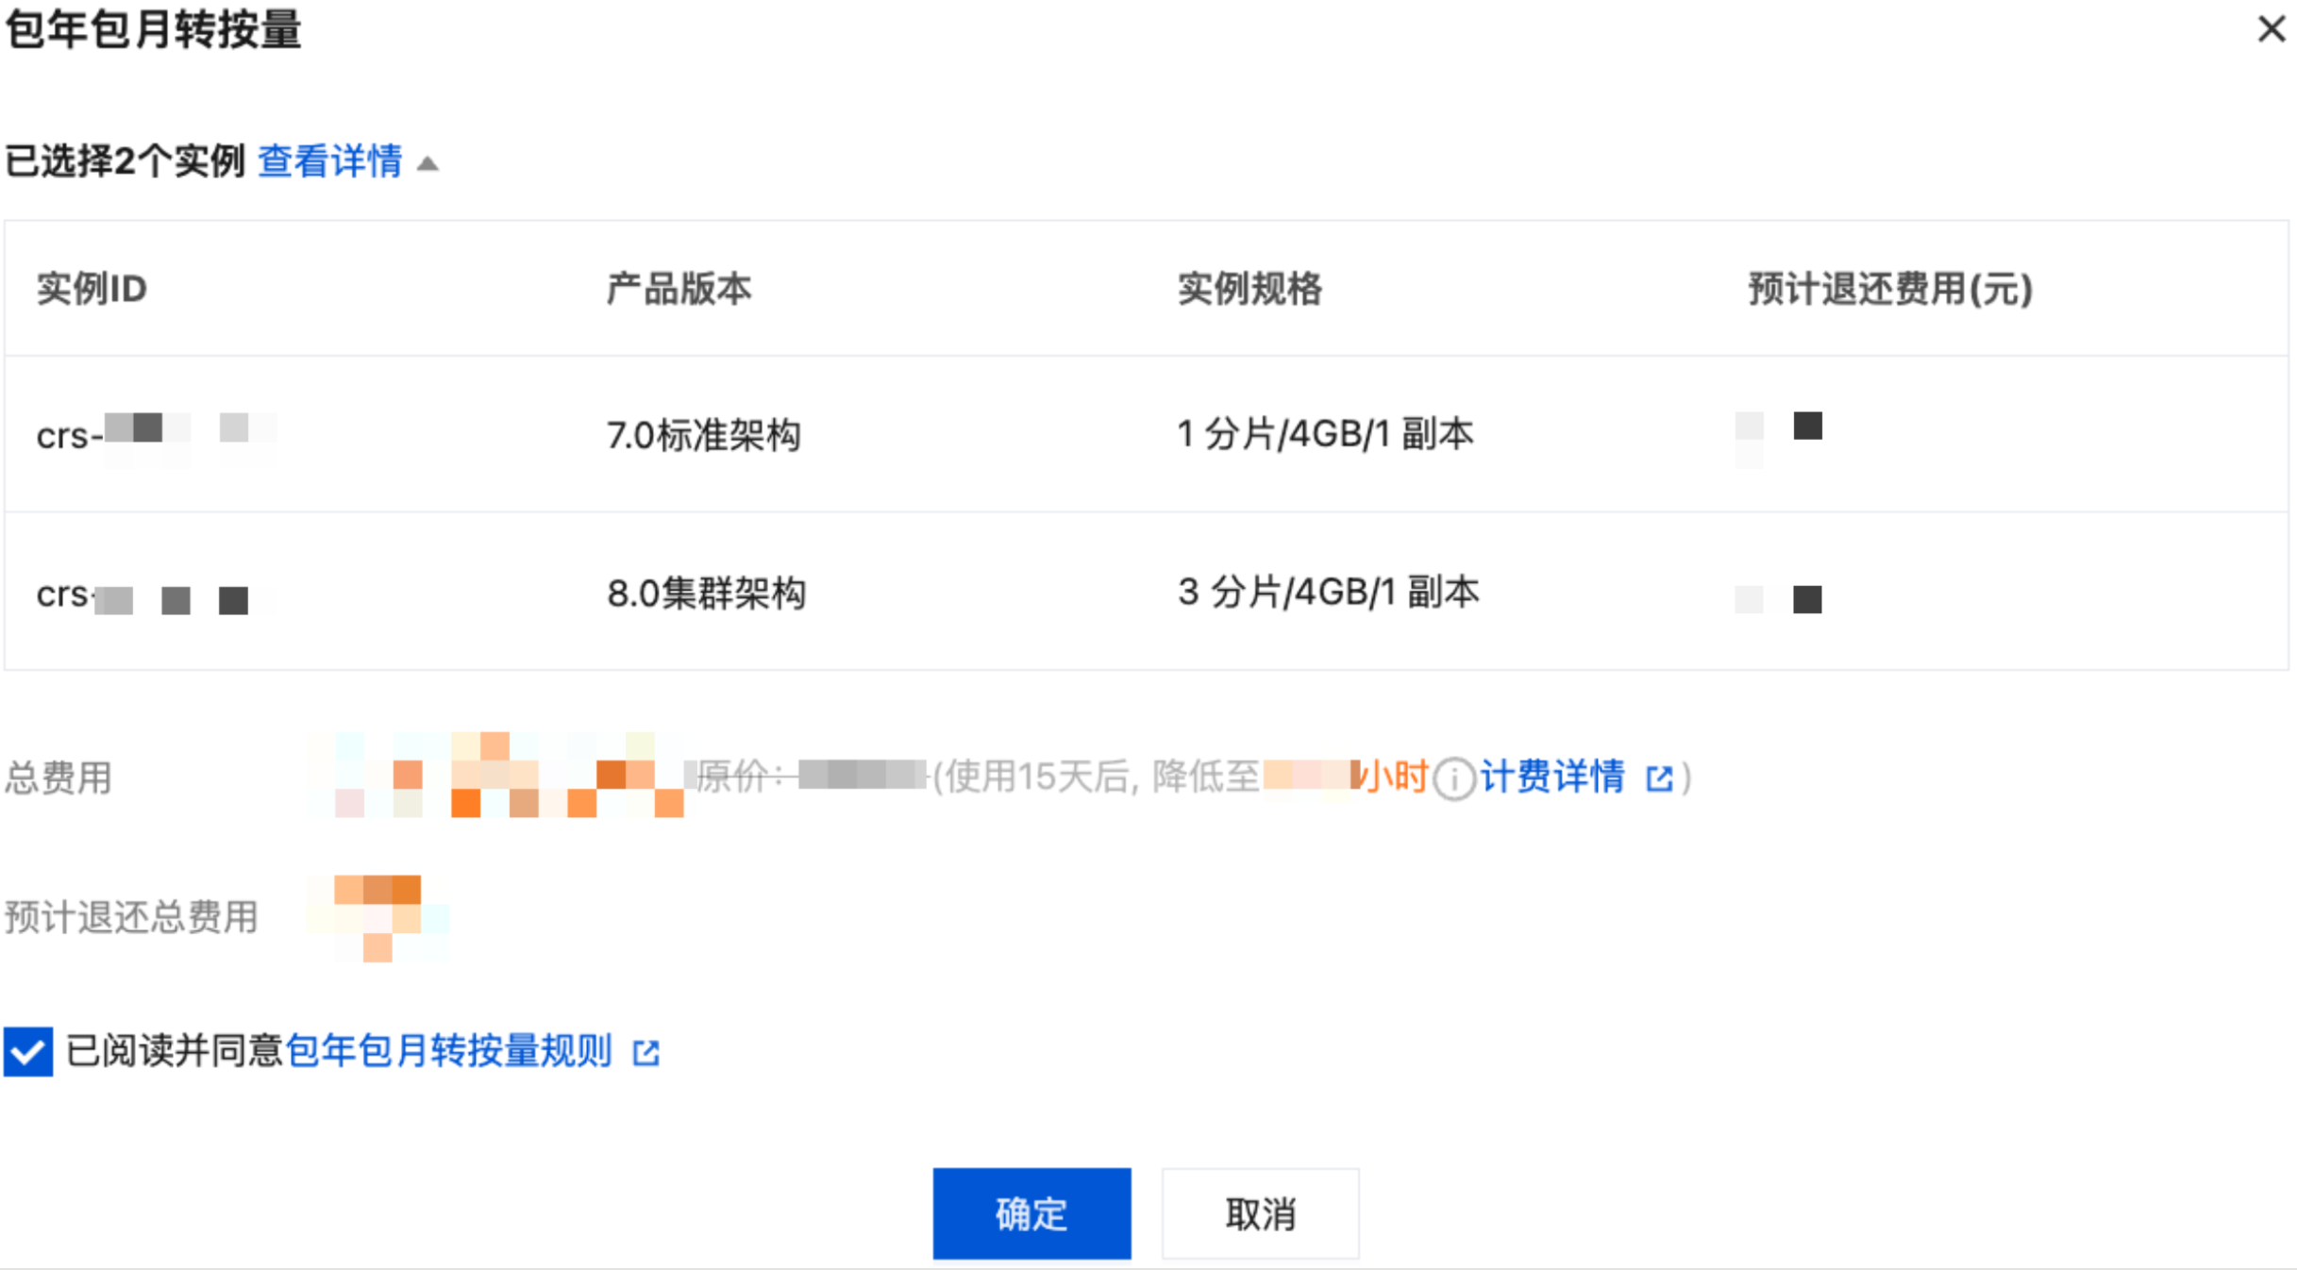Click the 实例规格 column header
2297x1270 pixels.
1249,289
